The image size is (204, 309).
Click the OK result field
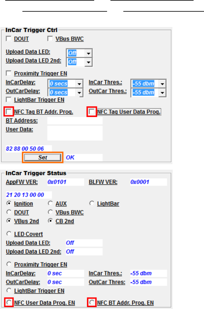tap(84, 157)
